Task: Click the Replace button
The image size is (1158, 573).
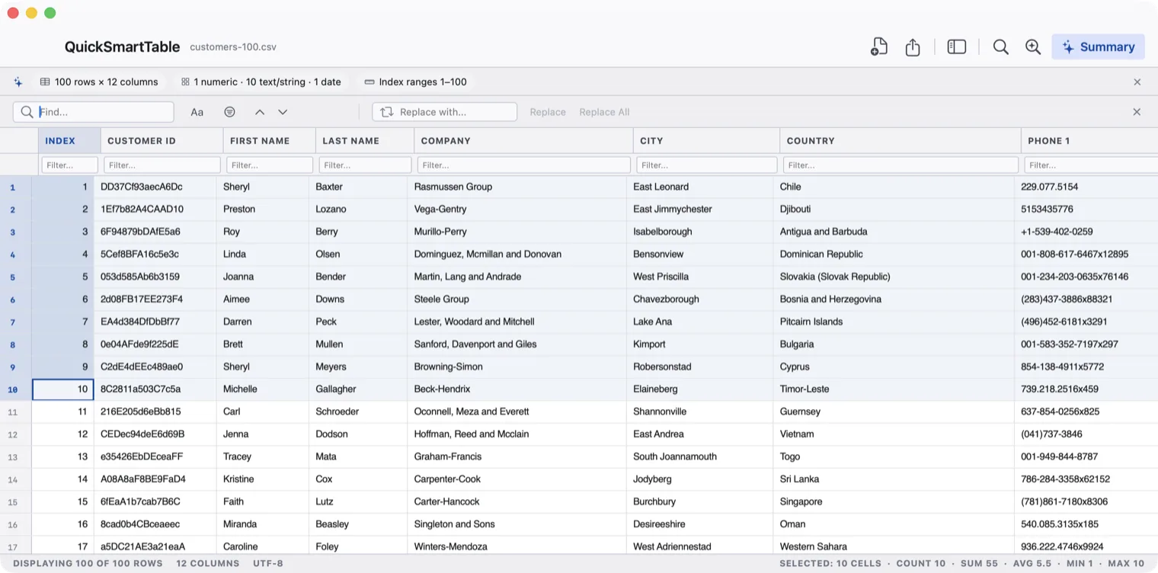Action: pyautogui.click(x=548, y=112)
